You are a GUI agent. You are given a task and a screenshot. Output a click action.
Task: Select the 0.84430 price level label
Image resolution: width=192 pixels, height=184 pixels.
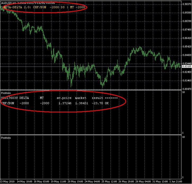[x=187, y=55]
